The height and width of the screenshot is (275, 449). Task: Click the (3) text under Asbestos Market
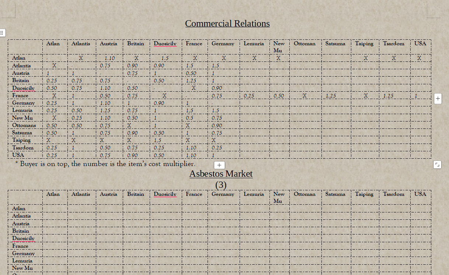221,184
